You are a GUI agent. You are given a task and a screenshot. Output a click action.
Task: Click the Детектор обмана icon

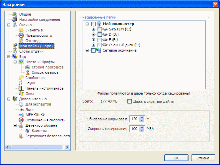click(x=21, y=125)
